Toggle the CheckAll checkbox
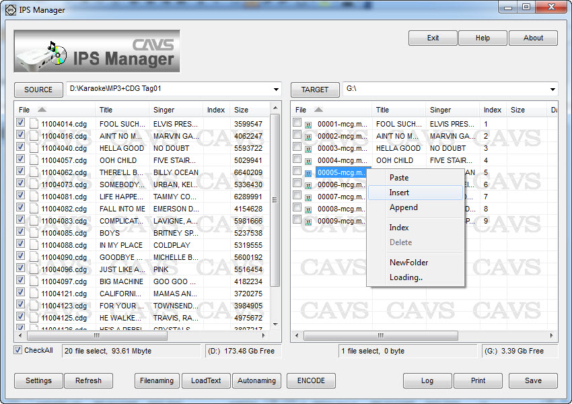Image resolution: width=572 pixels, height=404 pixels. (x=18, y=350)
